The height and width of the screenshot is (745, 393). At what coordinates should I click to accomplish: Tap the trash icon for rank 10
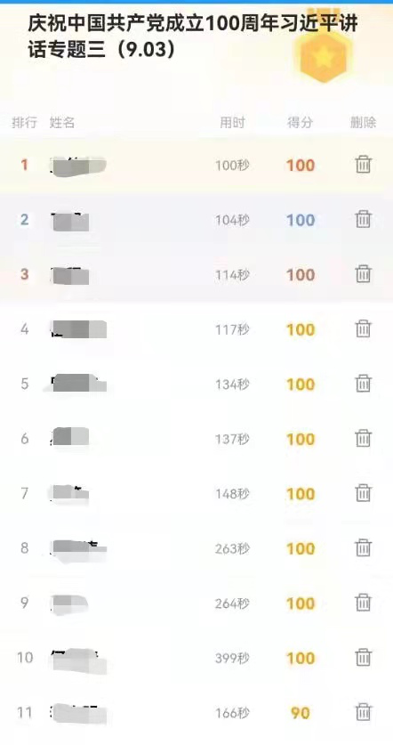tap(363, 658)
